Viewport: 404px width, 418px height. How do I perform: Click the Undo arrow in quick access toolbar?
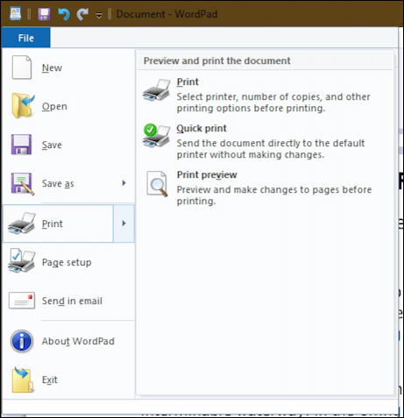click(64, 14)
